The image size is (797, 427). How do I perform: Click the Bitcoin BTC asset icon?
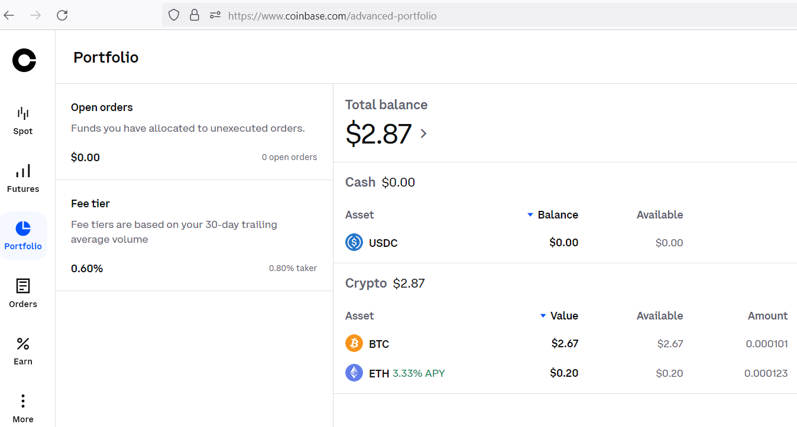point(354,343)
